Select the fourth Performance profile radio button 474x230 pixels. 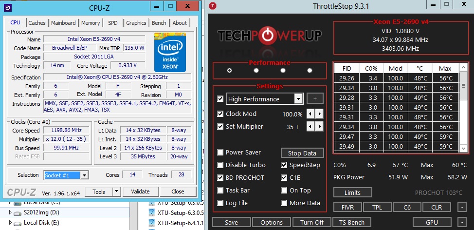click(x=310, y=70)
